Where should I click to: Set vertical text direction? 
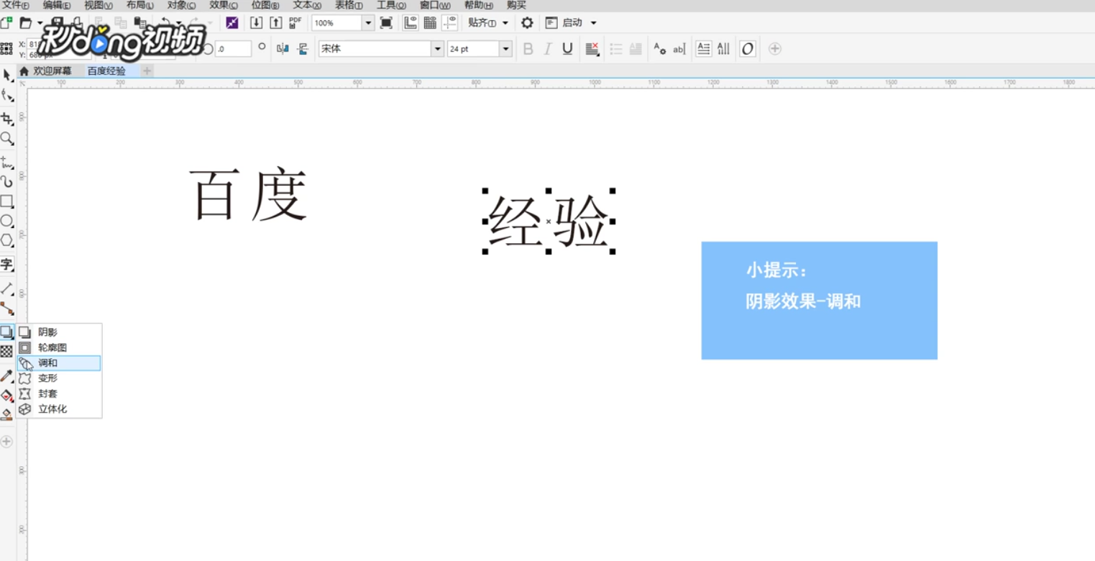[723, 49]
